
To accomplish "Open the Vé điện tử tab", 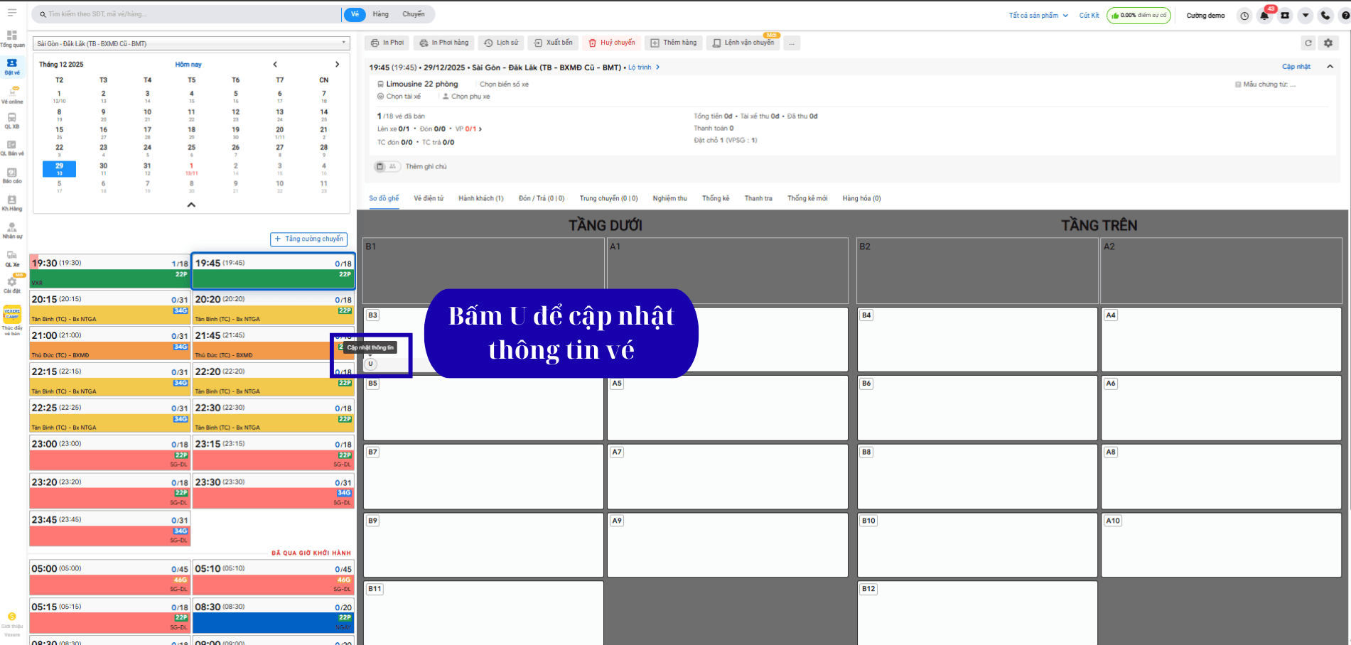I will (429, 198).
